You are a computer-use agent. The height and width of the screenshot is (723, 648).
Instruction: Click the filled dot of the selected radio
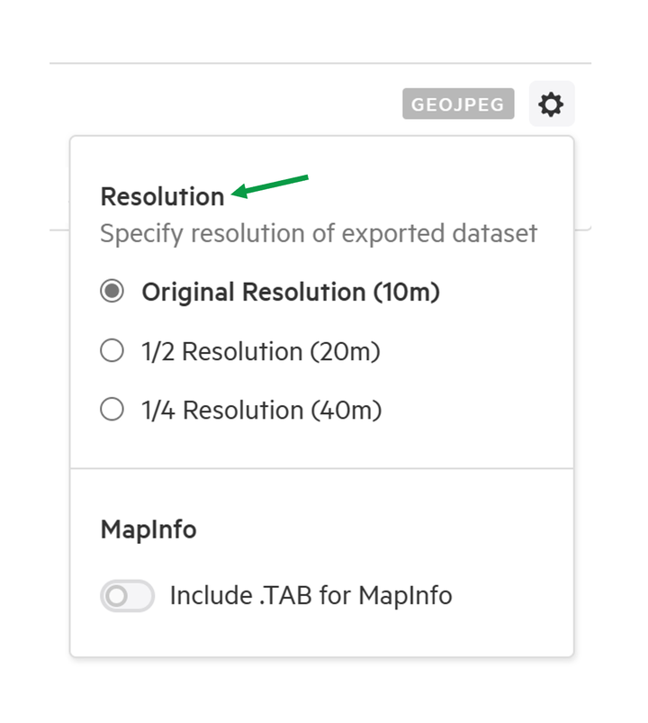(112, 291)
